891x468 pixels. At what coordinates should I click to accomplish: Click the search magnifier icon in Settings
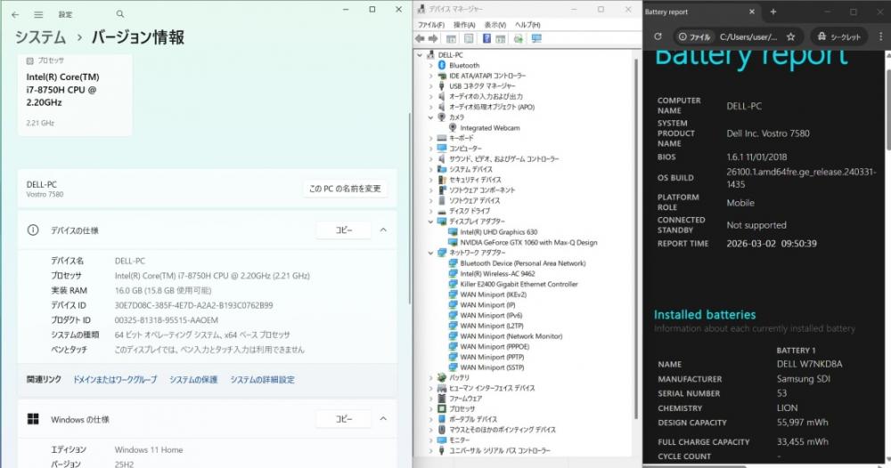click(x=120, y=13)
